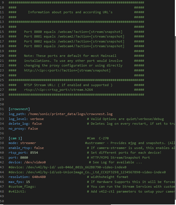The image size is (176, 205).
Task: Click the vertical scrollbar on right edge
Action: point(175,120)
